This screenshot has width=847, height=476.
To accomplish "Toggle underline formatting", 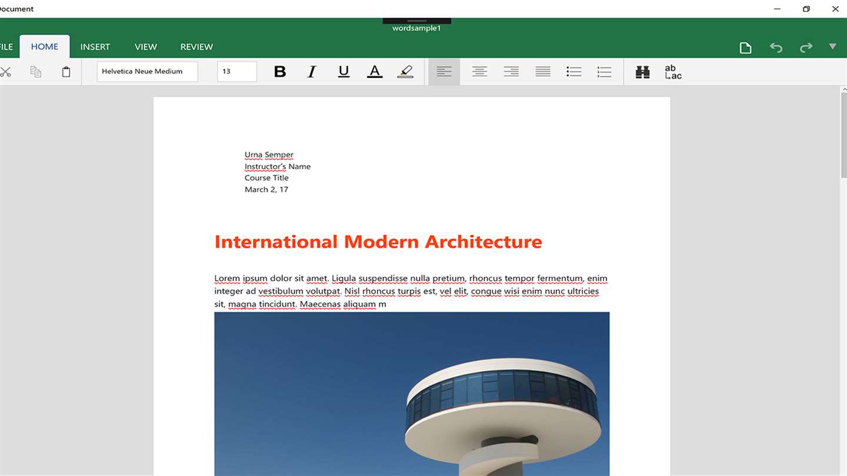I will tap(344, 72).
